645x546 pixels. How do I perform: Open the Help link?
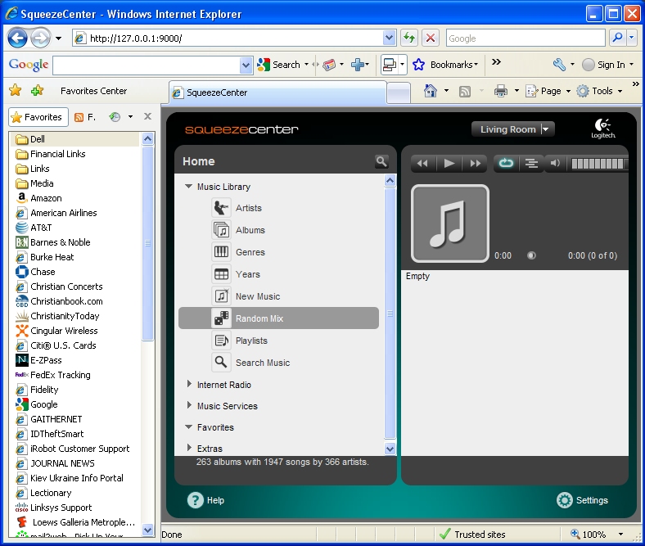pyautogui.click(x=205, y=500)
